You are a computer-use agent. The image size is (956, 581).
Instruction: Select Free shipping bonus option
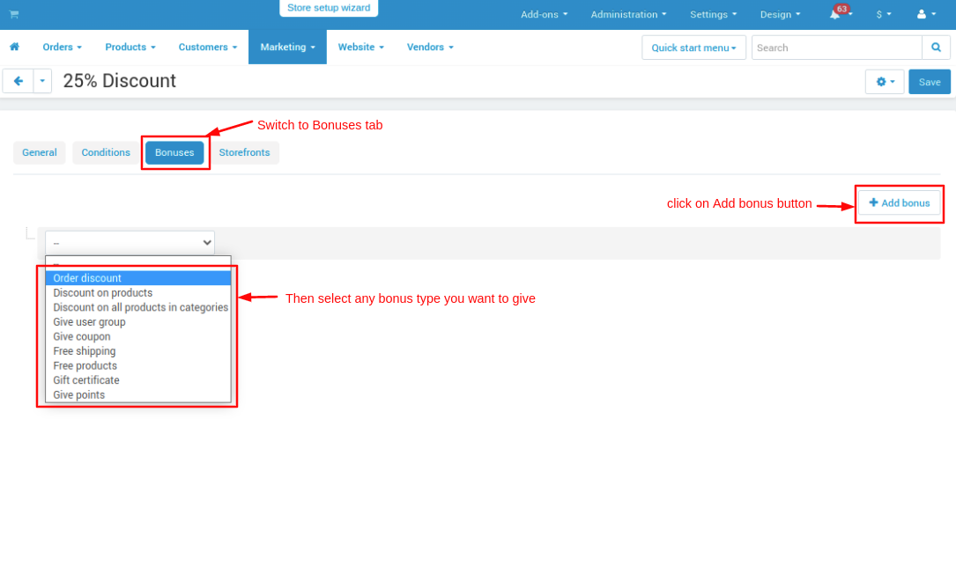click(x=85, y=351)
